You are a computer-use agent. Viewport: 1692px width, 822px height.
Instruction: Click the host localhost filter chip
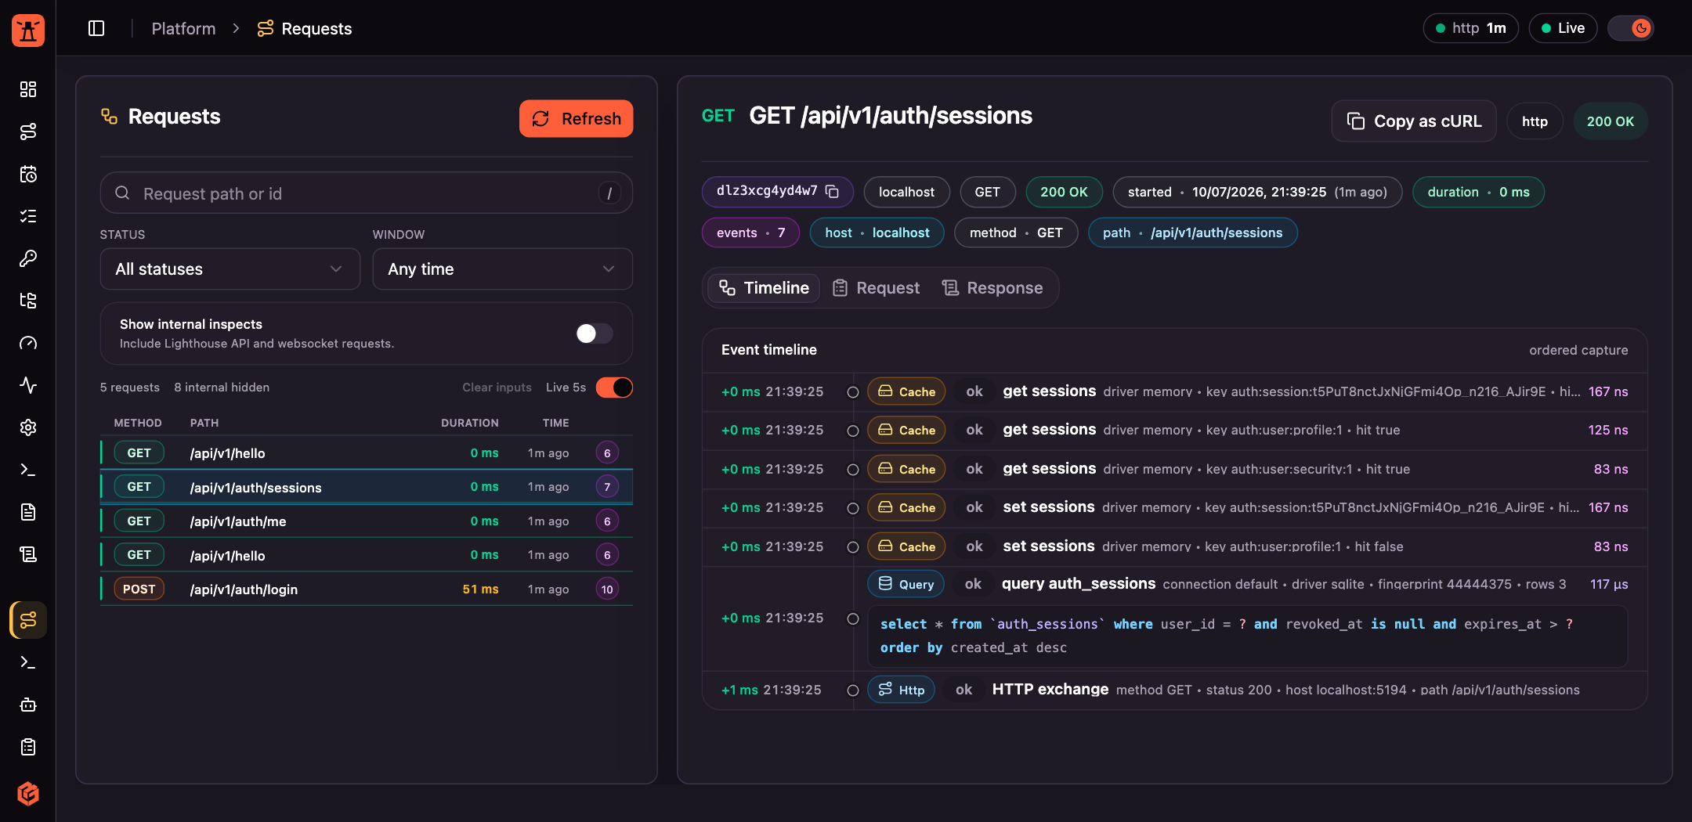pos(877,233)
